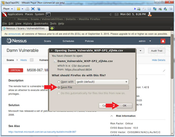The height and width of the screenshot is (137, 175).
Task: Click the page vertical scrollbar thumb
Action: pyautogui.click(x=172, y=56)
